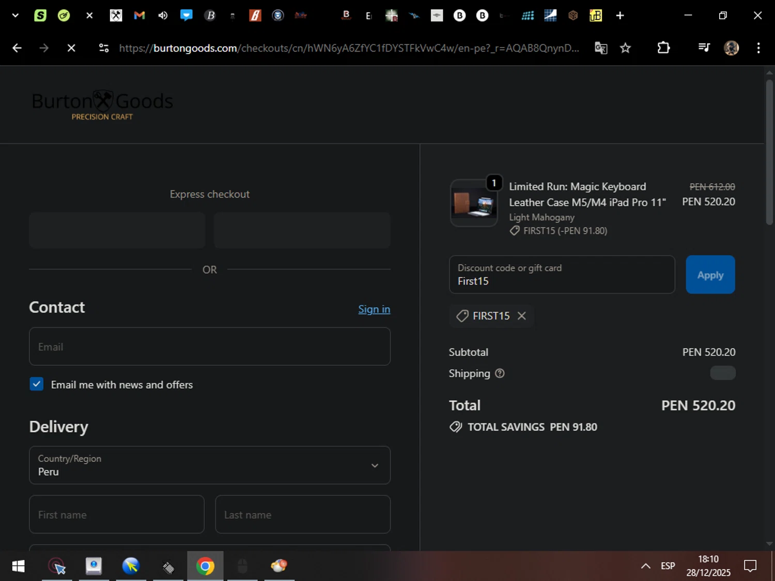The width and height of the screenshot is (775, 581).
Task: Open the Chrome profile avatar
Action: pos(731,48)
